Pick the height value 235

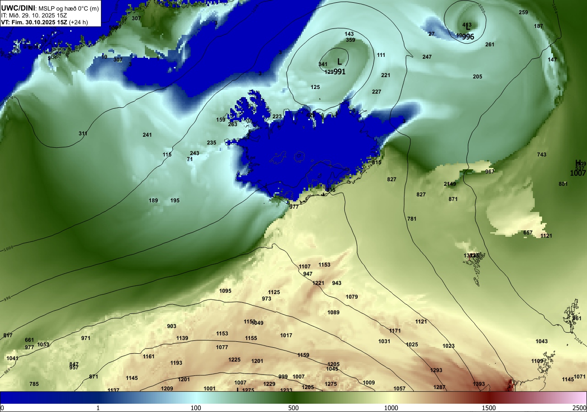(x=211, y=143)
